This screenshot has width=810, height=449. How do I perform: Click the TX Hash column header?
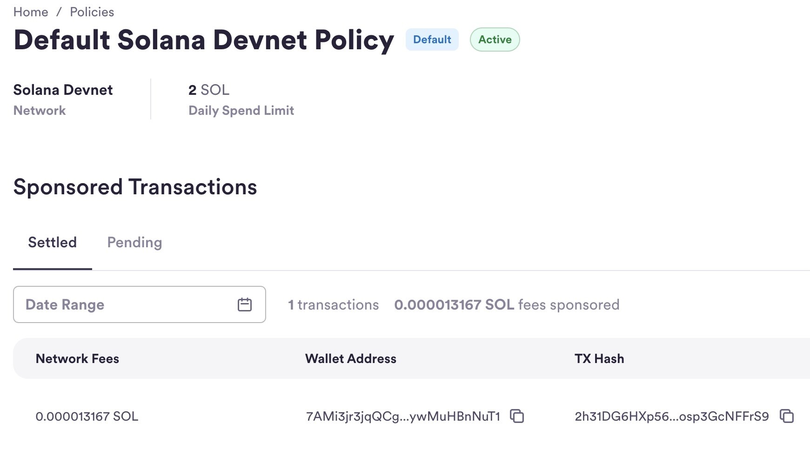point(599,359)
